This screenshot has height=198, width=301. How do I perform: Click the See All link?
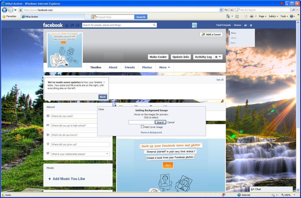click(220, 80)
